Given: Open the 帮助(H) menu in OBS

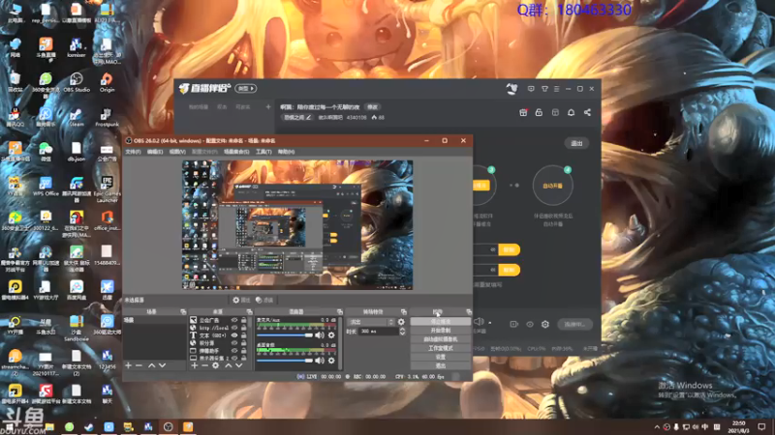Looking at the screenshot, I should [x=286, y=152].
